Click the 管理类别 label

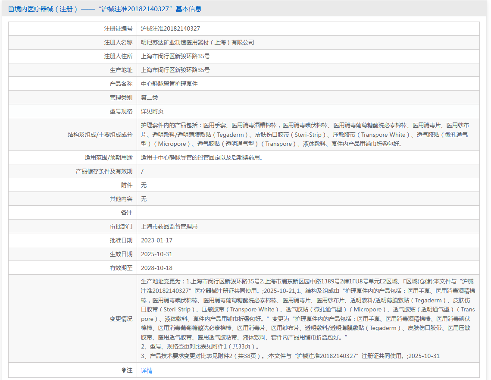point(121,97)
